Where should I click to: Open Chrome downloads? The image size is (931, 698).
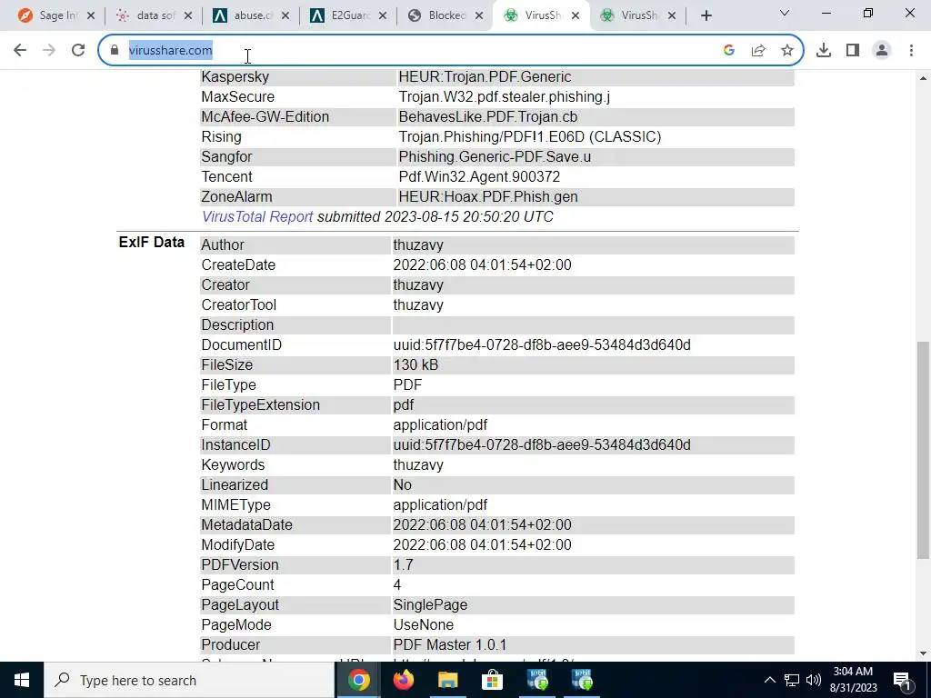(824, 51)
